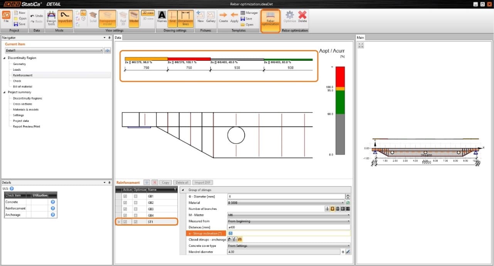This screenshot has width=494, height=266.
Task: Open the Navigator panel options arrow
Action: 104,38
